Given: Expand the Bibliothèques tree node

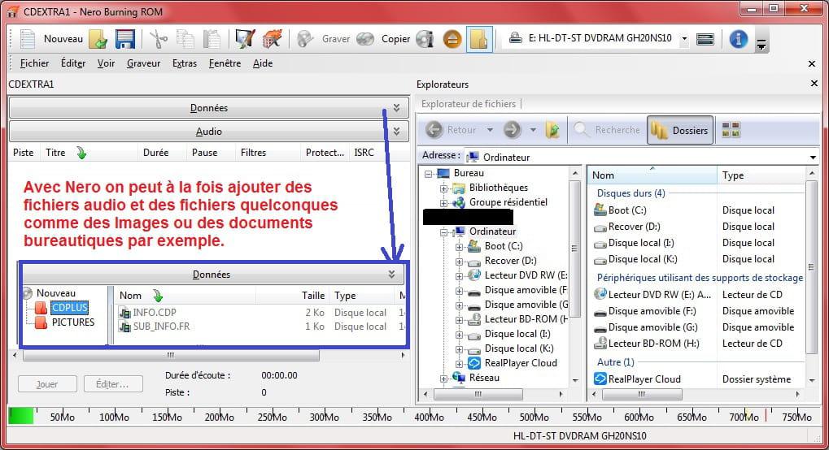Looking at the screenshot, I should click(x=443, y=188).
